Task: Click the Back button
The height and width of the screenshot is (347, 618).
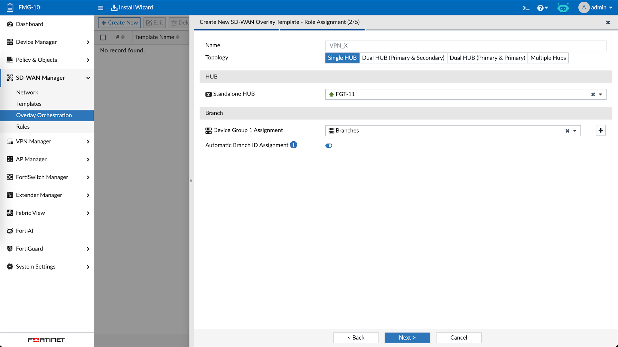Action: coord(356,338)
